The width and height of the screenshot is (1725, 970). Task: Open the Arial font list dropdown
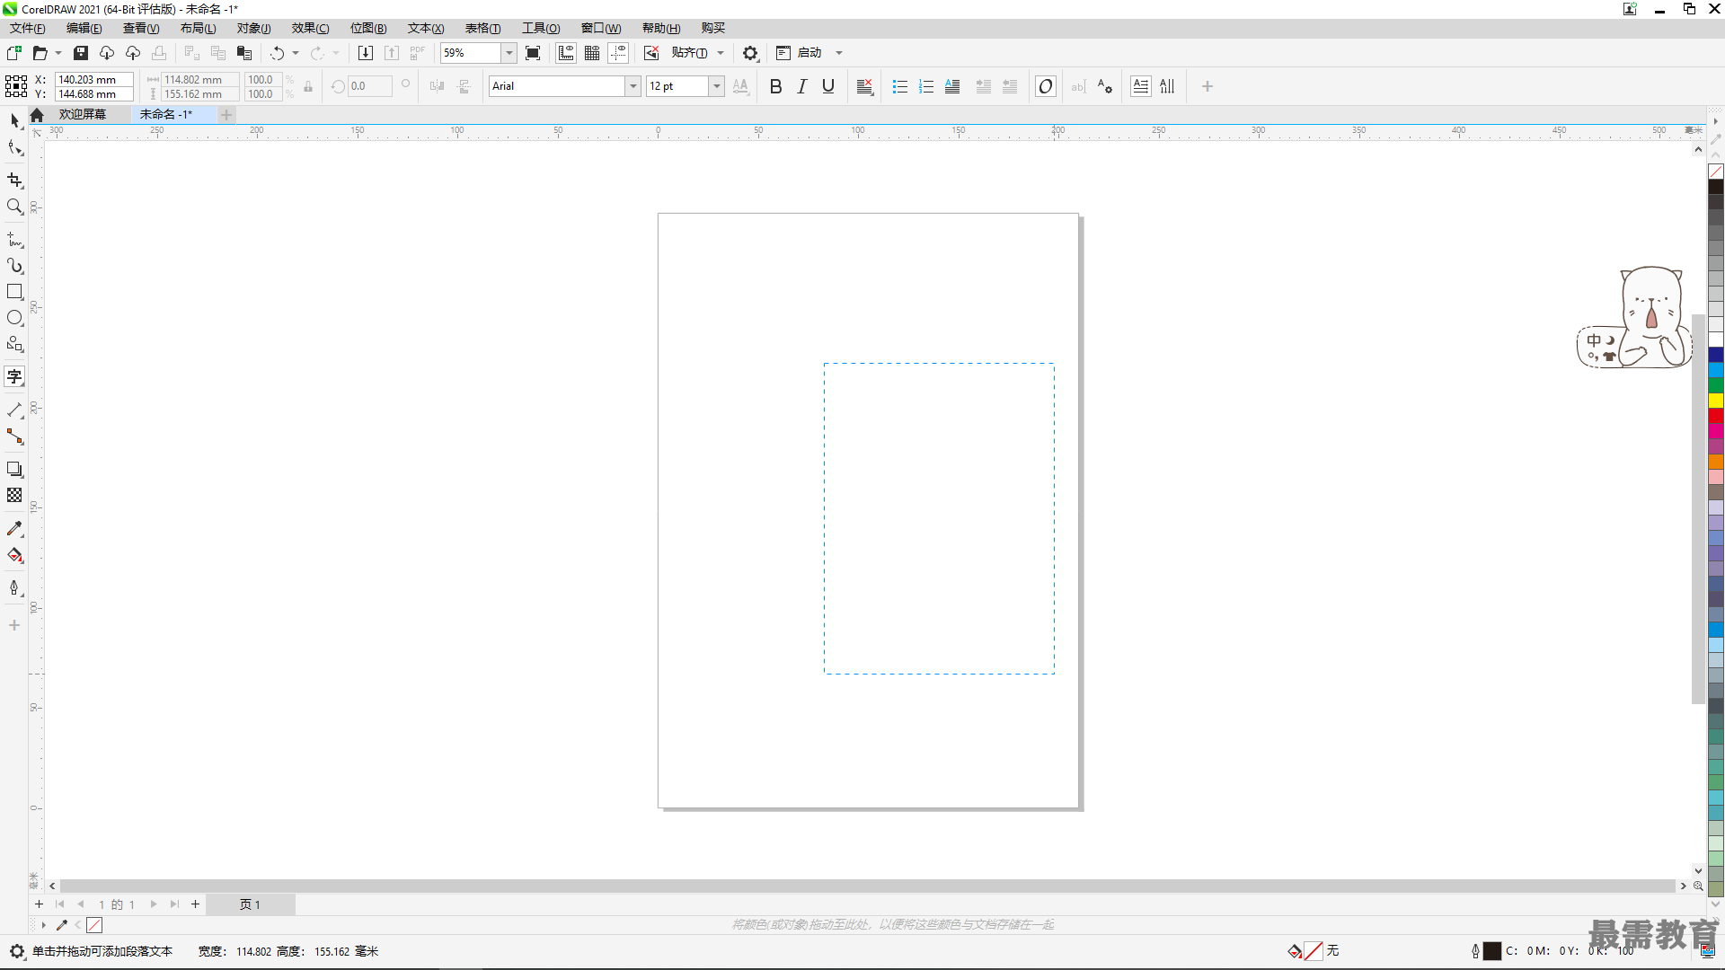[x=633, y=86]
